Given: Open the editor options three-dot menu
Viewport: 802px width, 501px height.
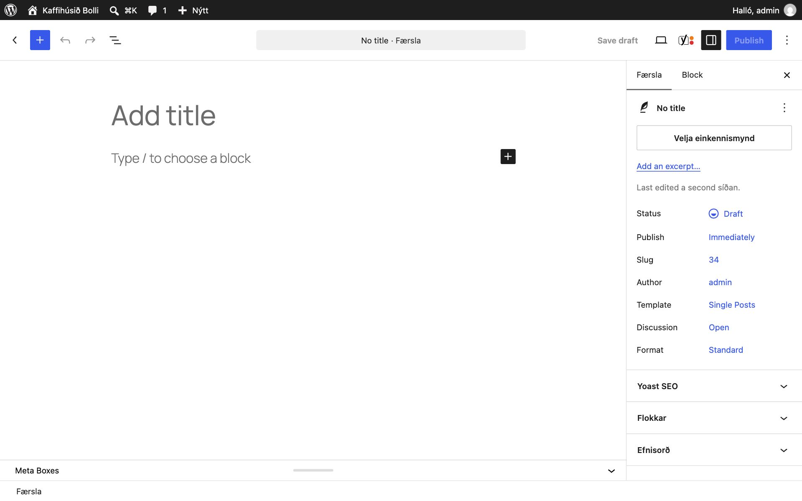Looking at the screenshot, I should point(787,40).
